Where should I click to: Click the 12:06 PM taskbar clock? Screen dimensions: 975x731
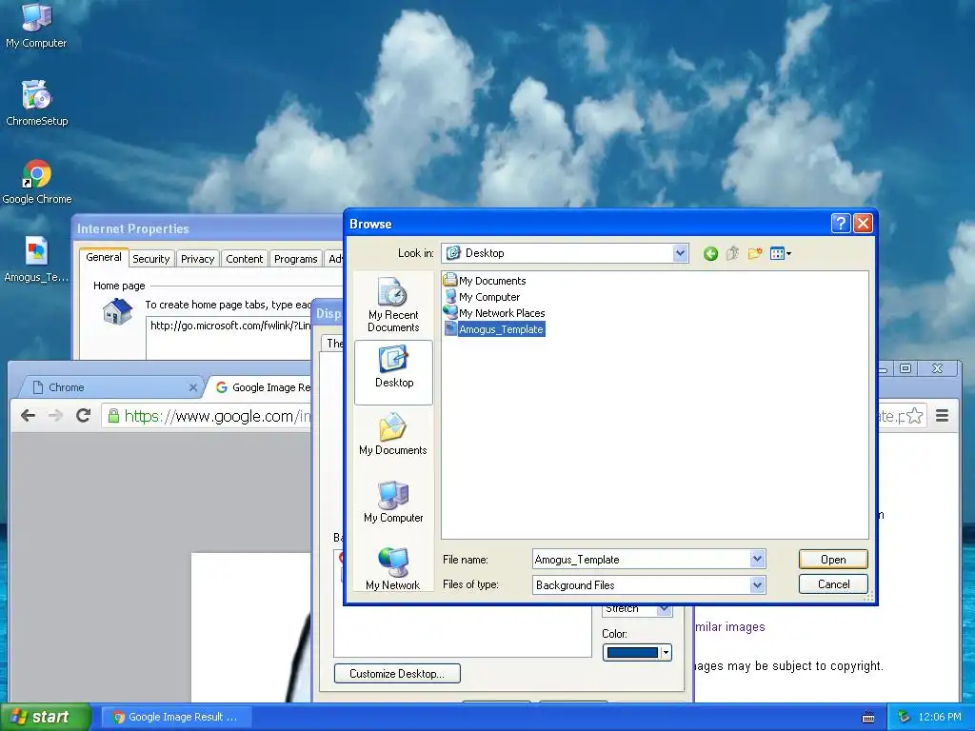point(940,718)
